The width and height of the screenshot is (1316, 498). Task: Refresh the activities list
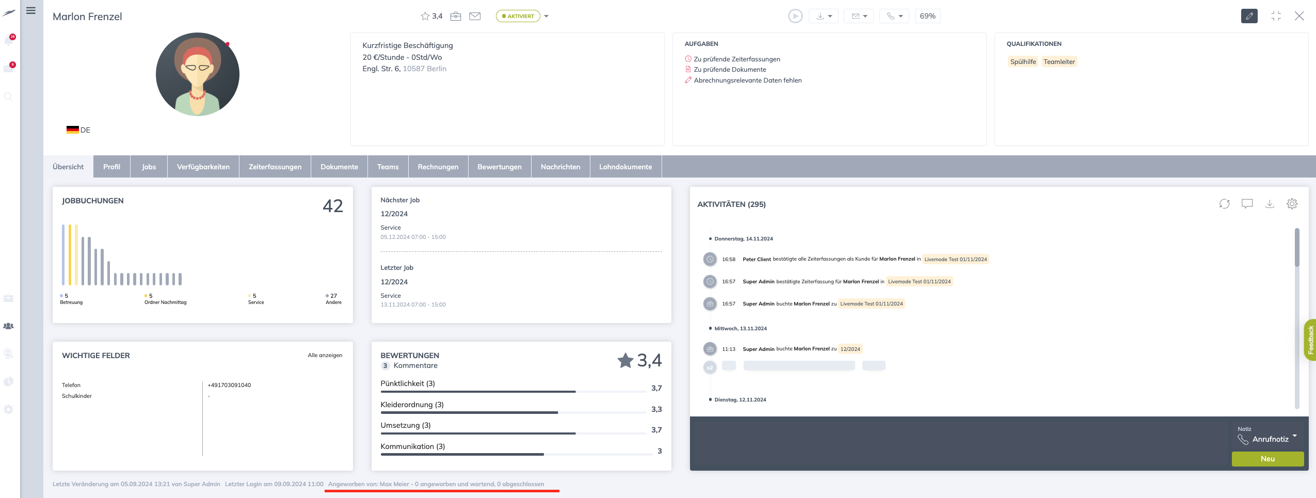pos(1224,204)
